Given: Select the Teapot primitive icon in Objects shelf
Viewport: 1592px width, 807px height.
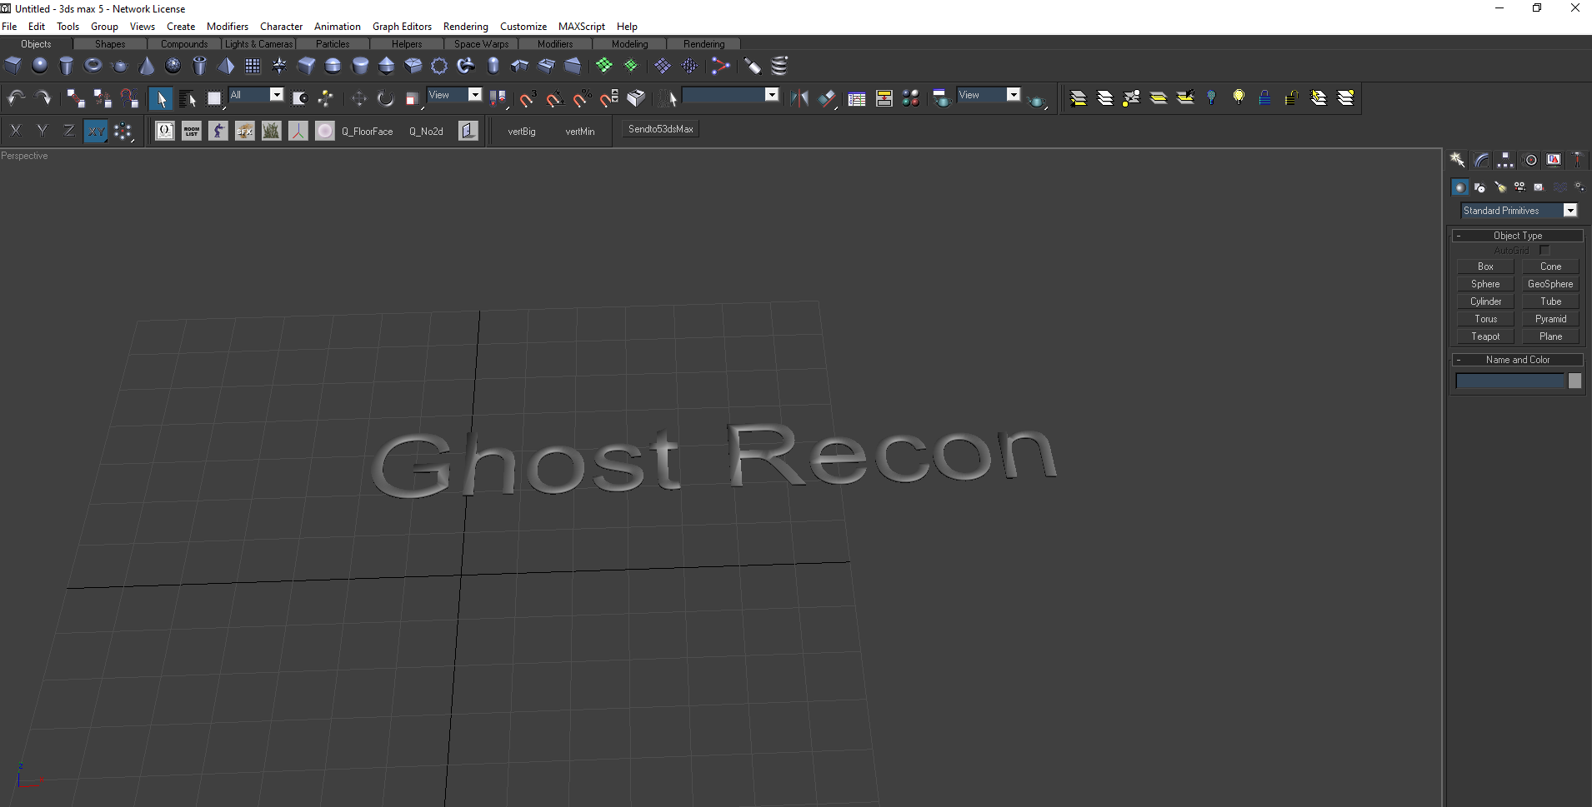Looking at the screenshot, I should [x=120, y=66].
